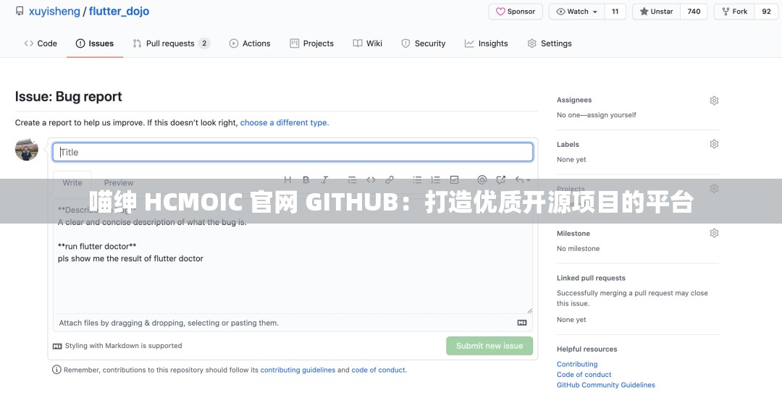Switch to the Issues tab
Viewport: 782px width, 403px height.
click(x=95, y=43)
